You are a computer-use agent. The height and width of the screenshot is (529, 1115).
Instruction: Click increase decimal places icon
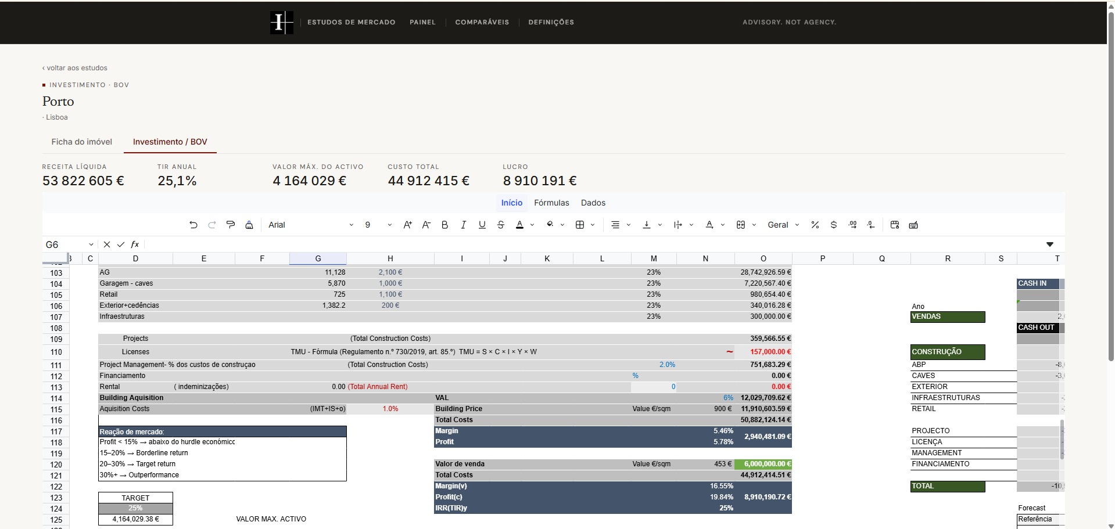(852, 225)
